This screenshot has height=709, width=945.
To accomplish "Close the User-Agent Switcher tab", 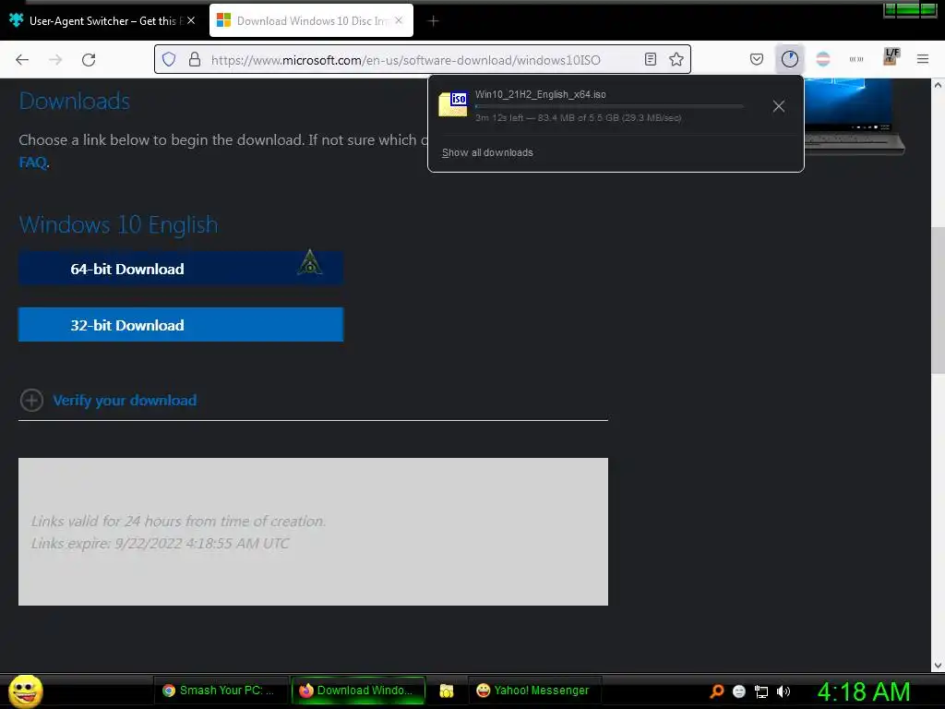I will pyautogui.click(x=191, y=20).
